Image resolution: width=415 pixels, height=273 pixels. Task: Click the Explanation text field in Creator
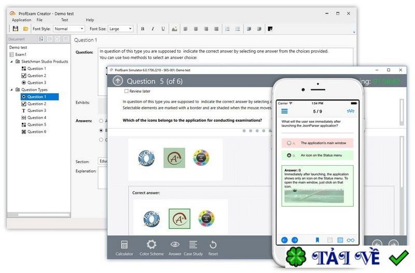(102, 178)
